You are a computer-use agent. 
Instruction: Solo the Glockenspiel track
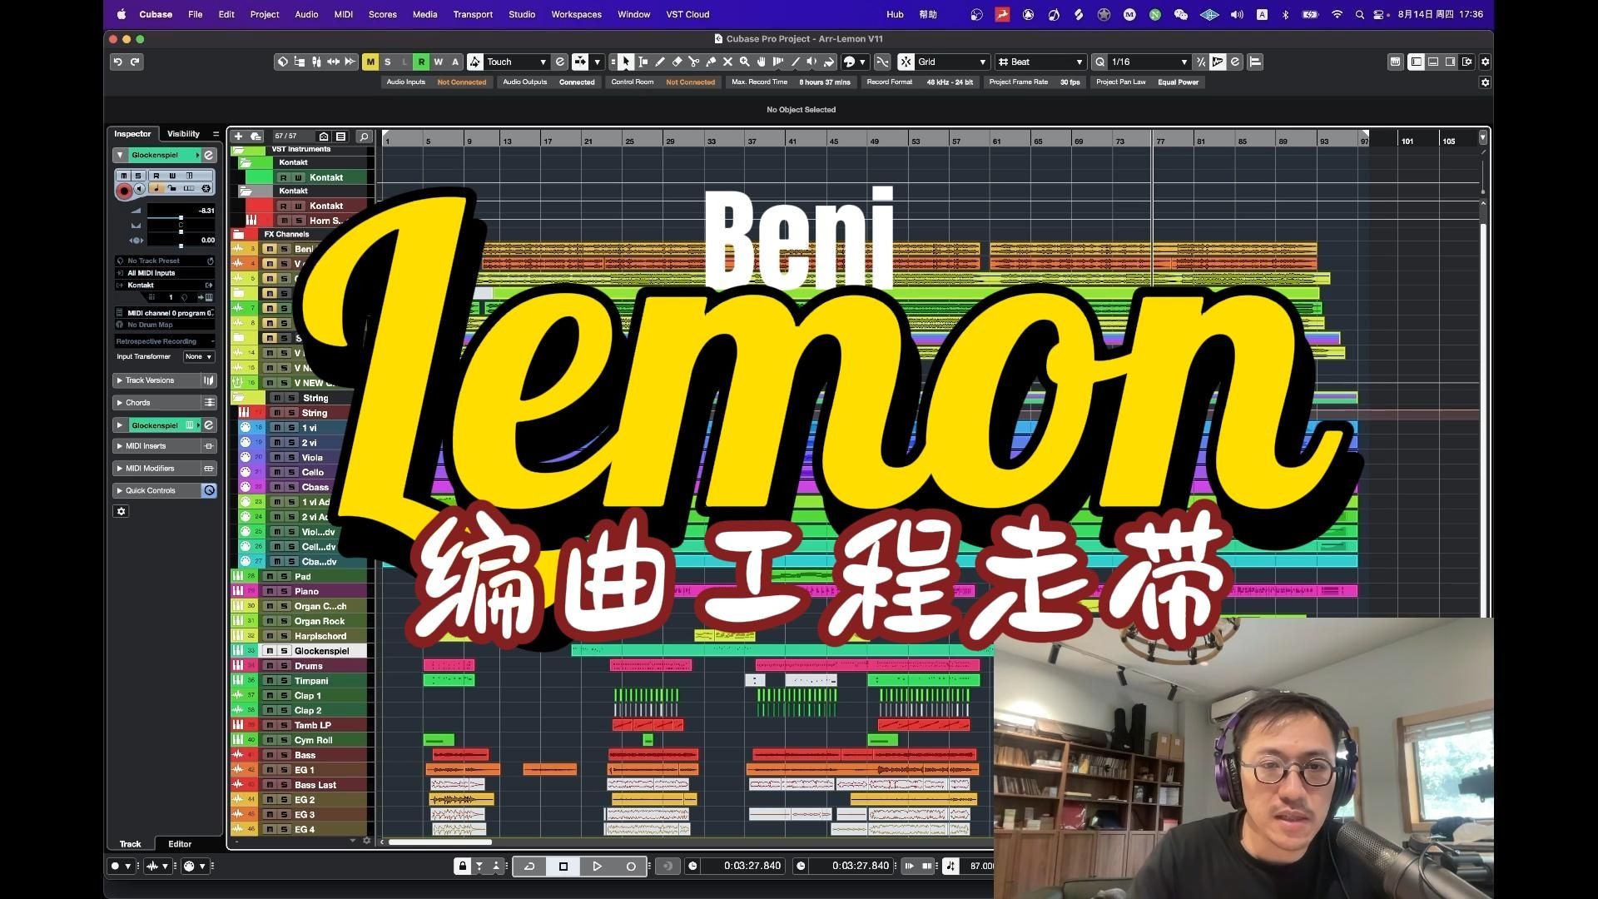click(283, 650)
